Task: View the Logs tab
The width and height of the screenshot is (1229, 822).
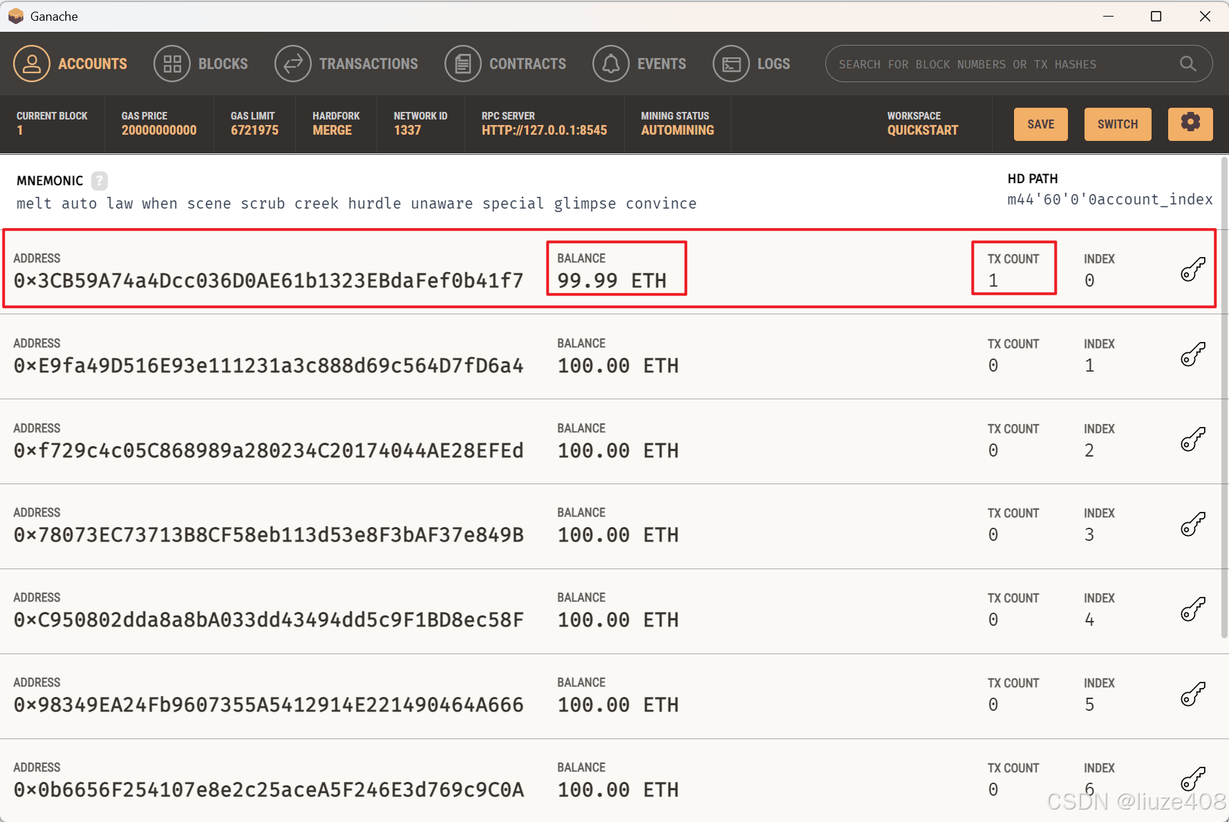Action: [x=751, y=64]
